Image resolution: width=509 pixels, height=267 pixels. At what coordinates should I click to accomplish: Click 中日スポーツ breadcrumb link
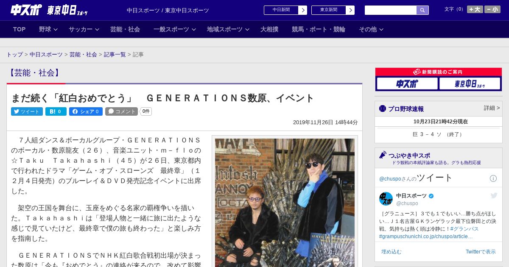pyautogui.click(x=46, y=55)
